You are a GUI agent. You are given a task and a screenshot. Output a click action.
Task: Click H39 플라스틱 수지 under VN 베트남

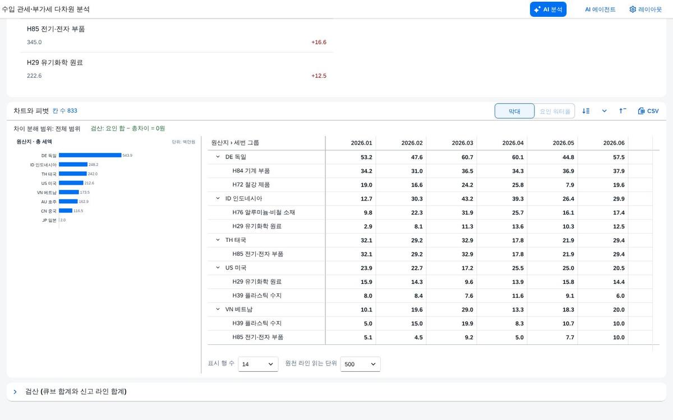tap(257, 323)
